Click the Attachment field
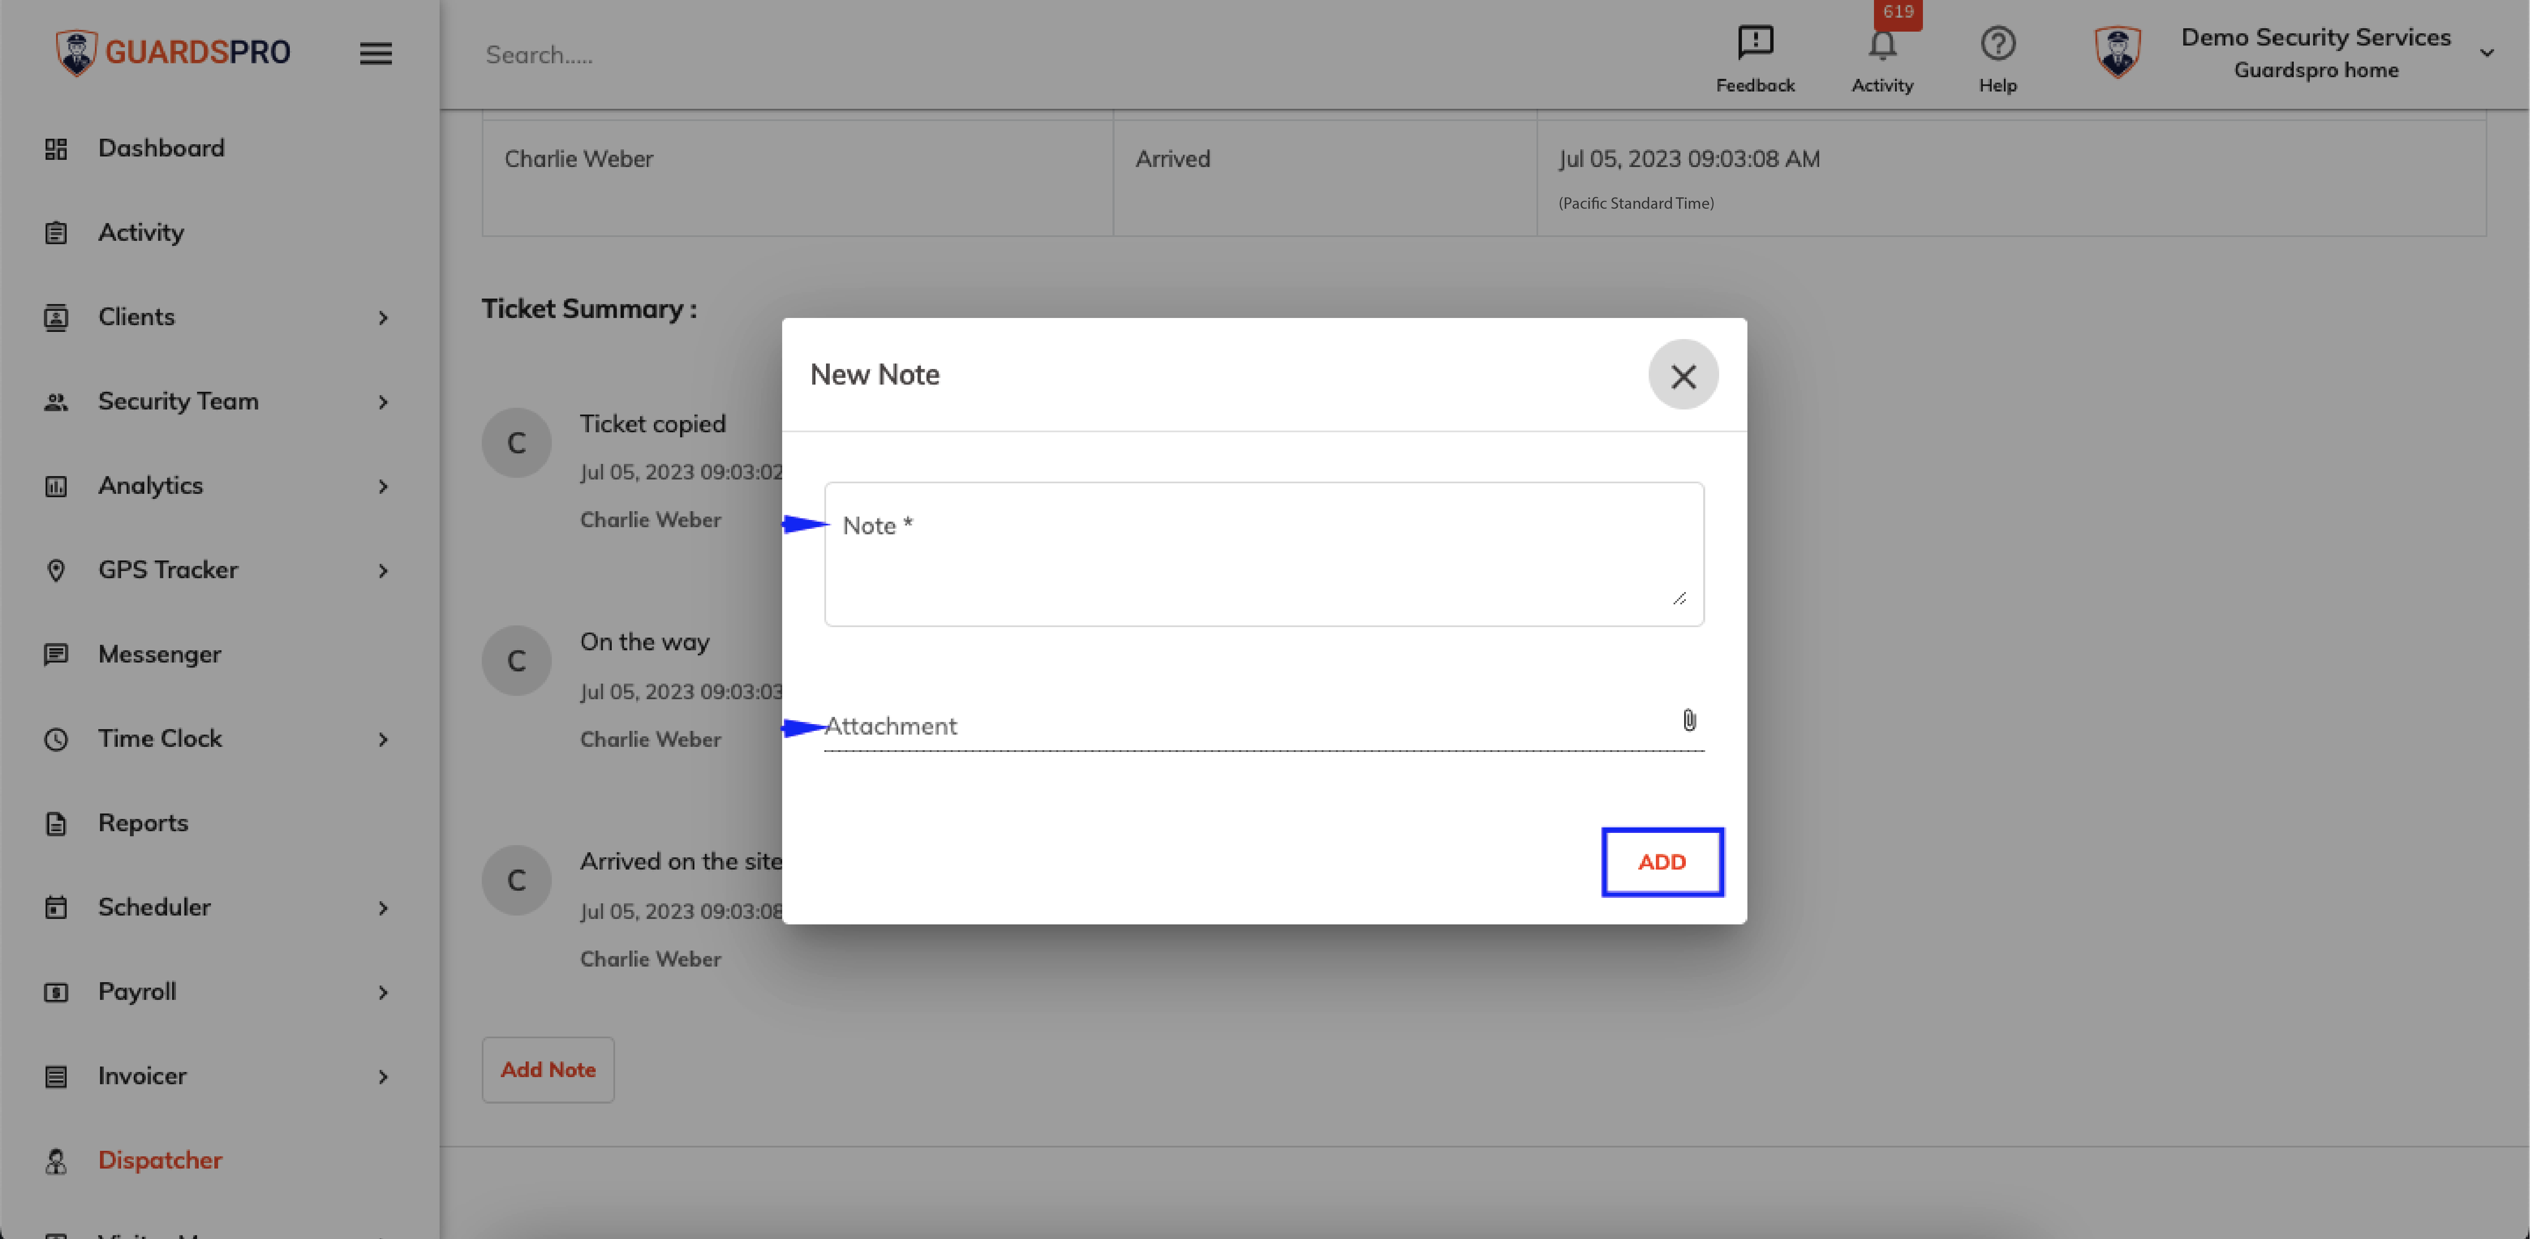2530x1239 pixels. tap(1264, 727)
